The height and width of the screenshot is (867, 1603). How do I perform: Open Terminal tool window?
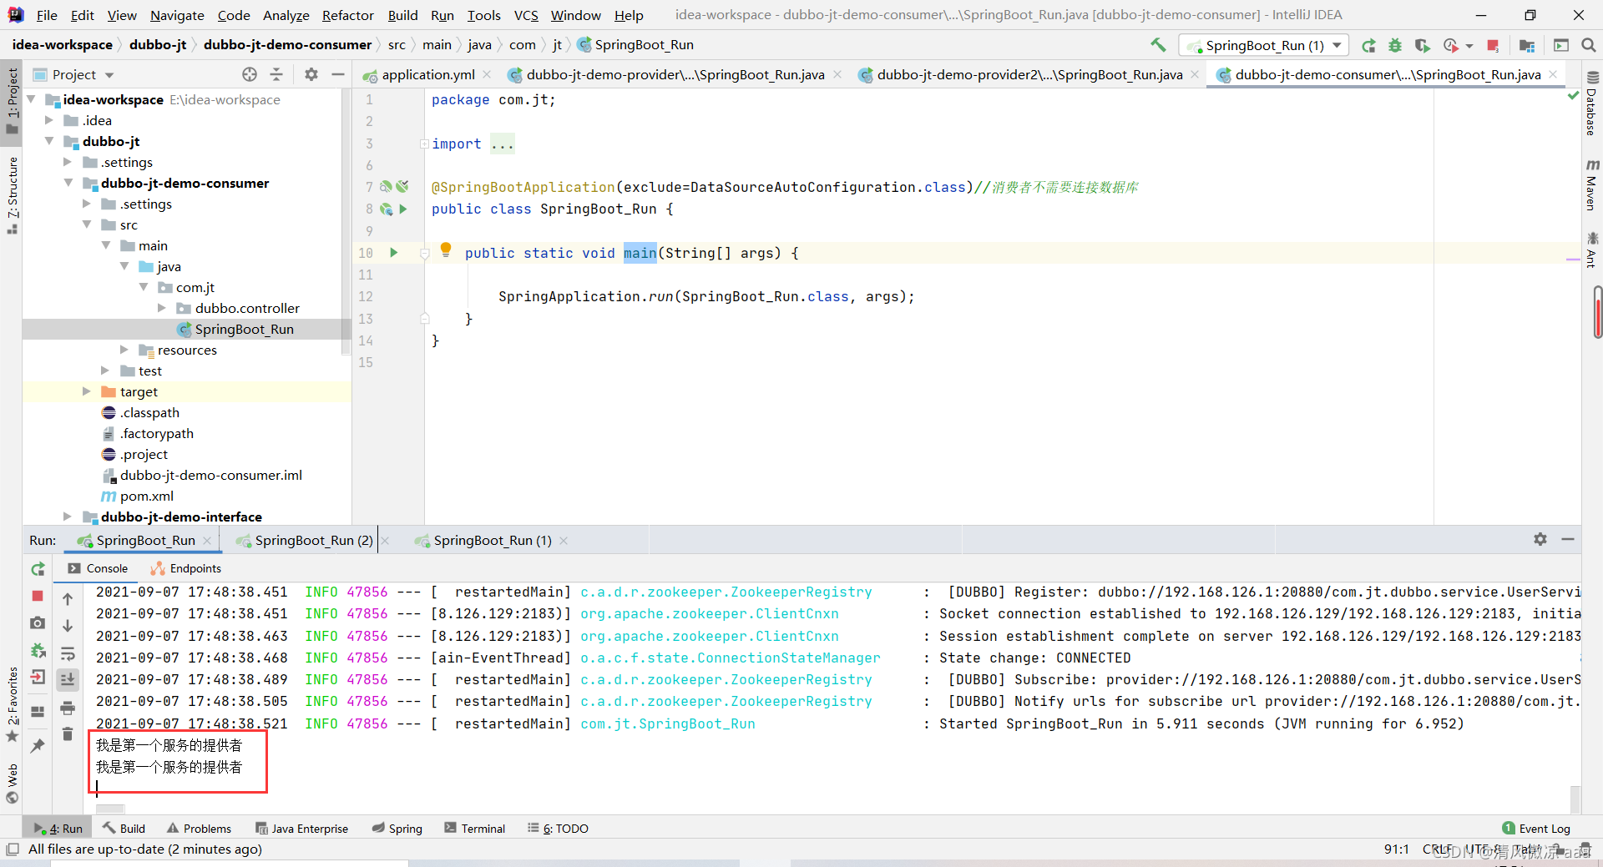pyautogui.click(x=474, y=829)
